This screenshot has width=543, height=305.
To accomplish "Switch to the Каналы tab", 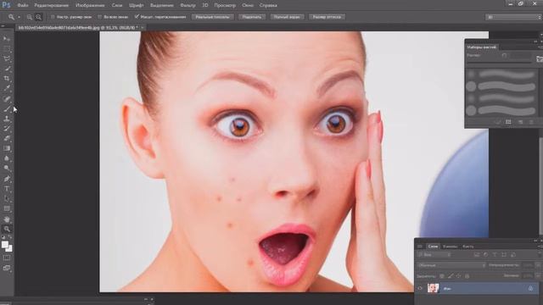I will [x=450, y=247].
